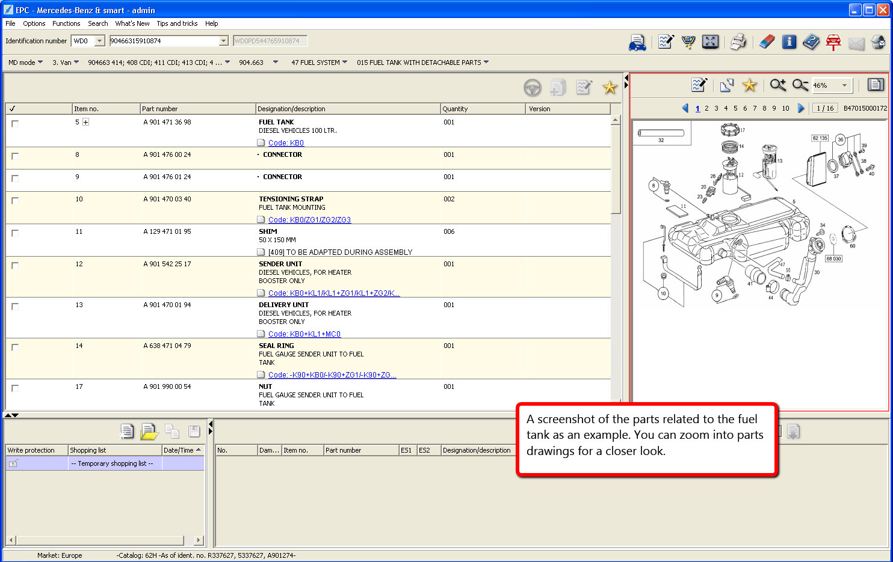Go to next picture arrow
This screenshot has width=893, height=562.
801,108
